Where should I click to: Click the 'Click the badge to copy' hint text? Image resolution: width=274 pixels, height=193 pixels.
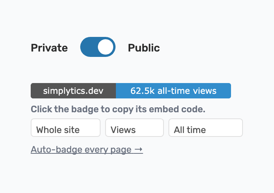[x=118, y=109]
